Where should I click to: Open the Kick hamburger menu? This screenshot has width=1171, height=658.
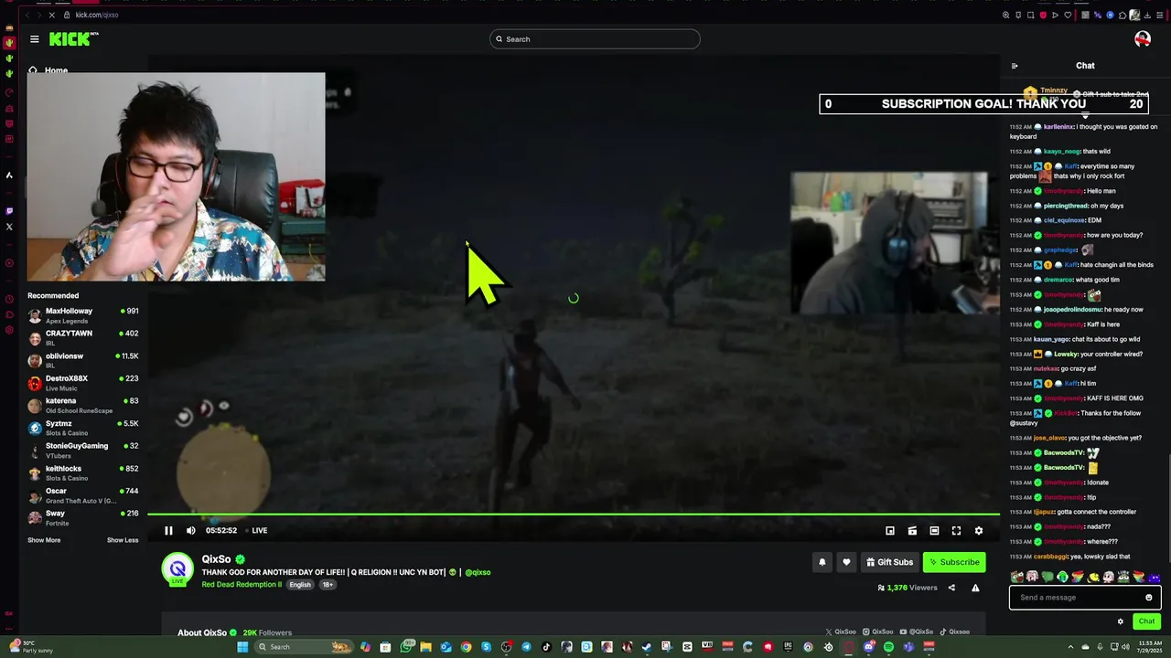(x=34, y=38)
